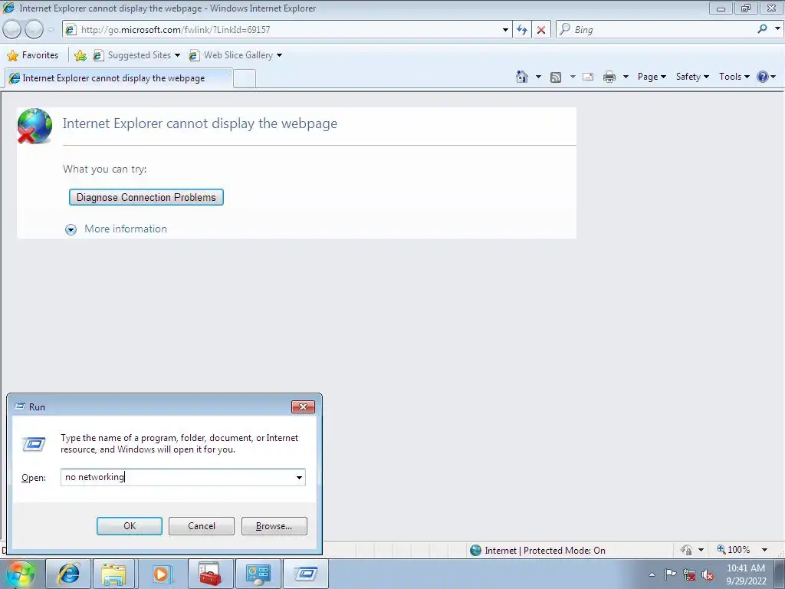The height and width of the screenshot is (589, 785).
Task: Click Diagnose Connection Problems button
Action: (146, 197)
